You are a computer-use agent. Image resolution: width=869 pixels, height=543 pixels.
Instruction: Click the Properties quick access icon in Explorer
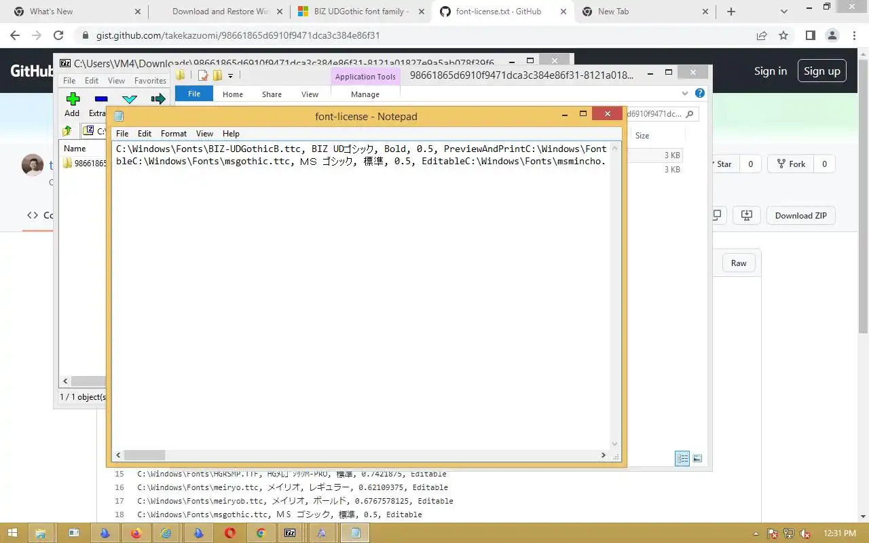(x=202, y=75)
